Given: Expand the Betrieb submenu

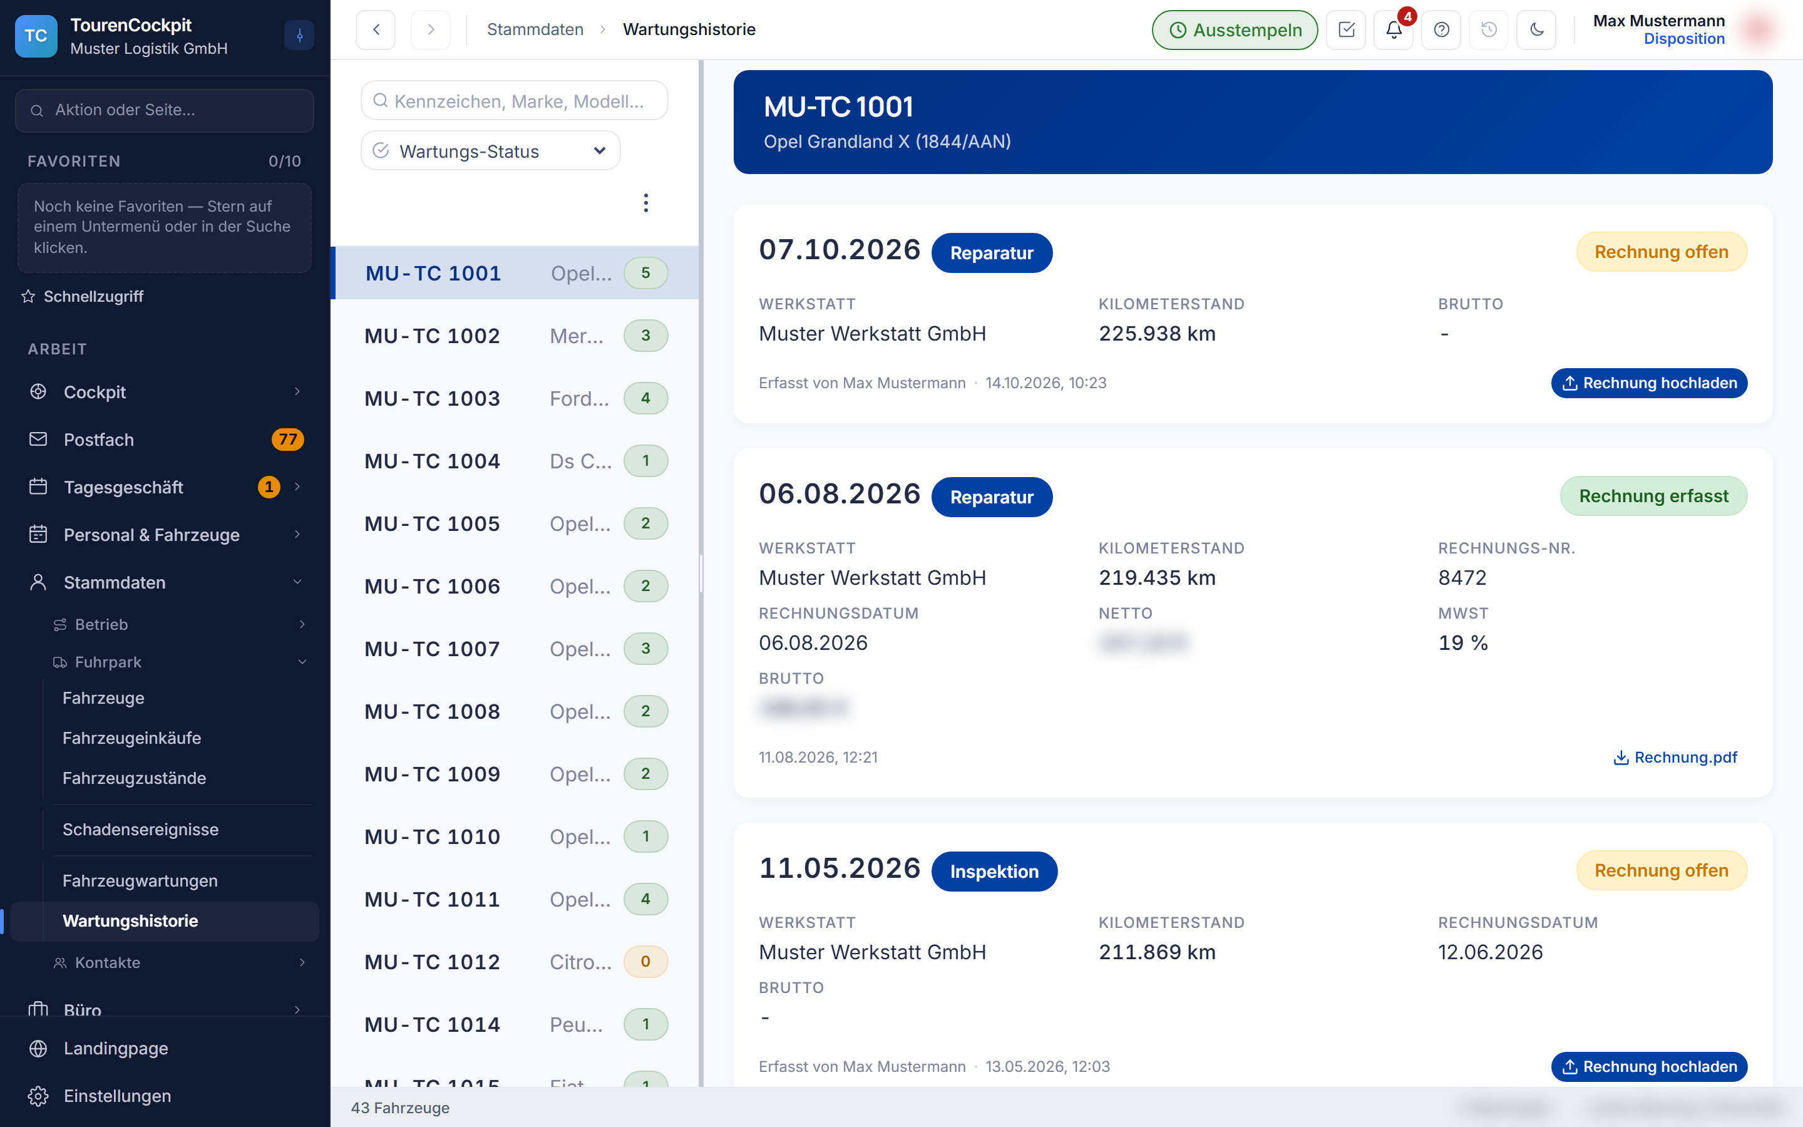Looking at the screenshot, I should pos(179,625).
